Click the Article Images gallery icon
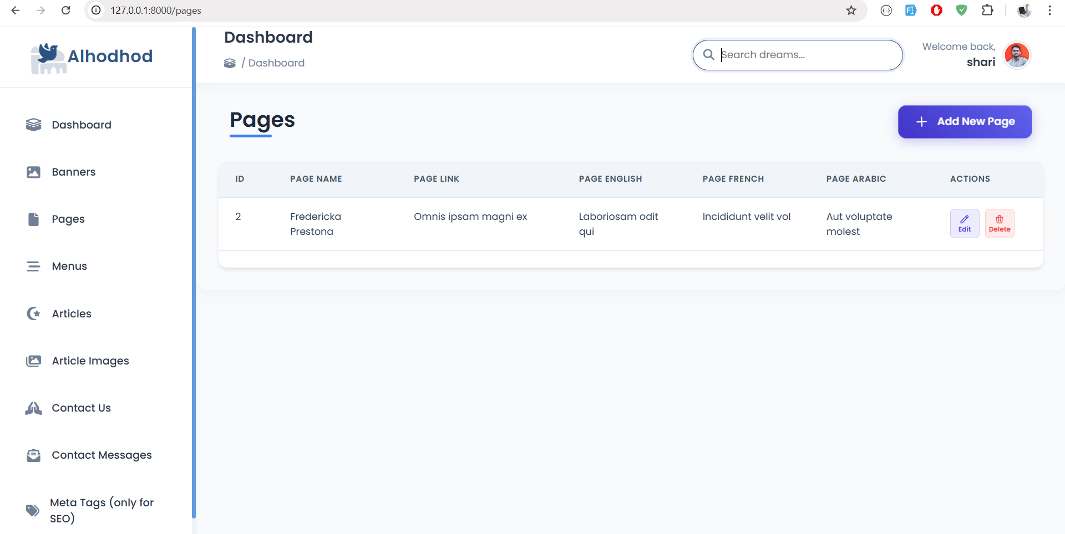The height and width of the screenshot is (534, 1065). click(33, 361)
